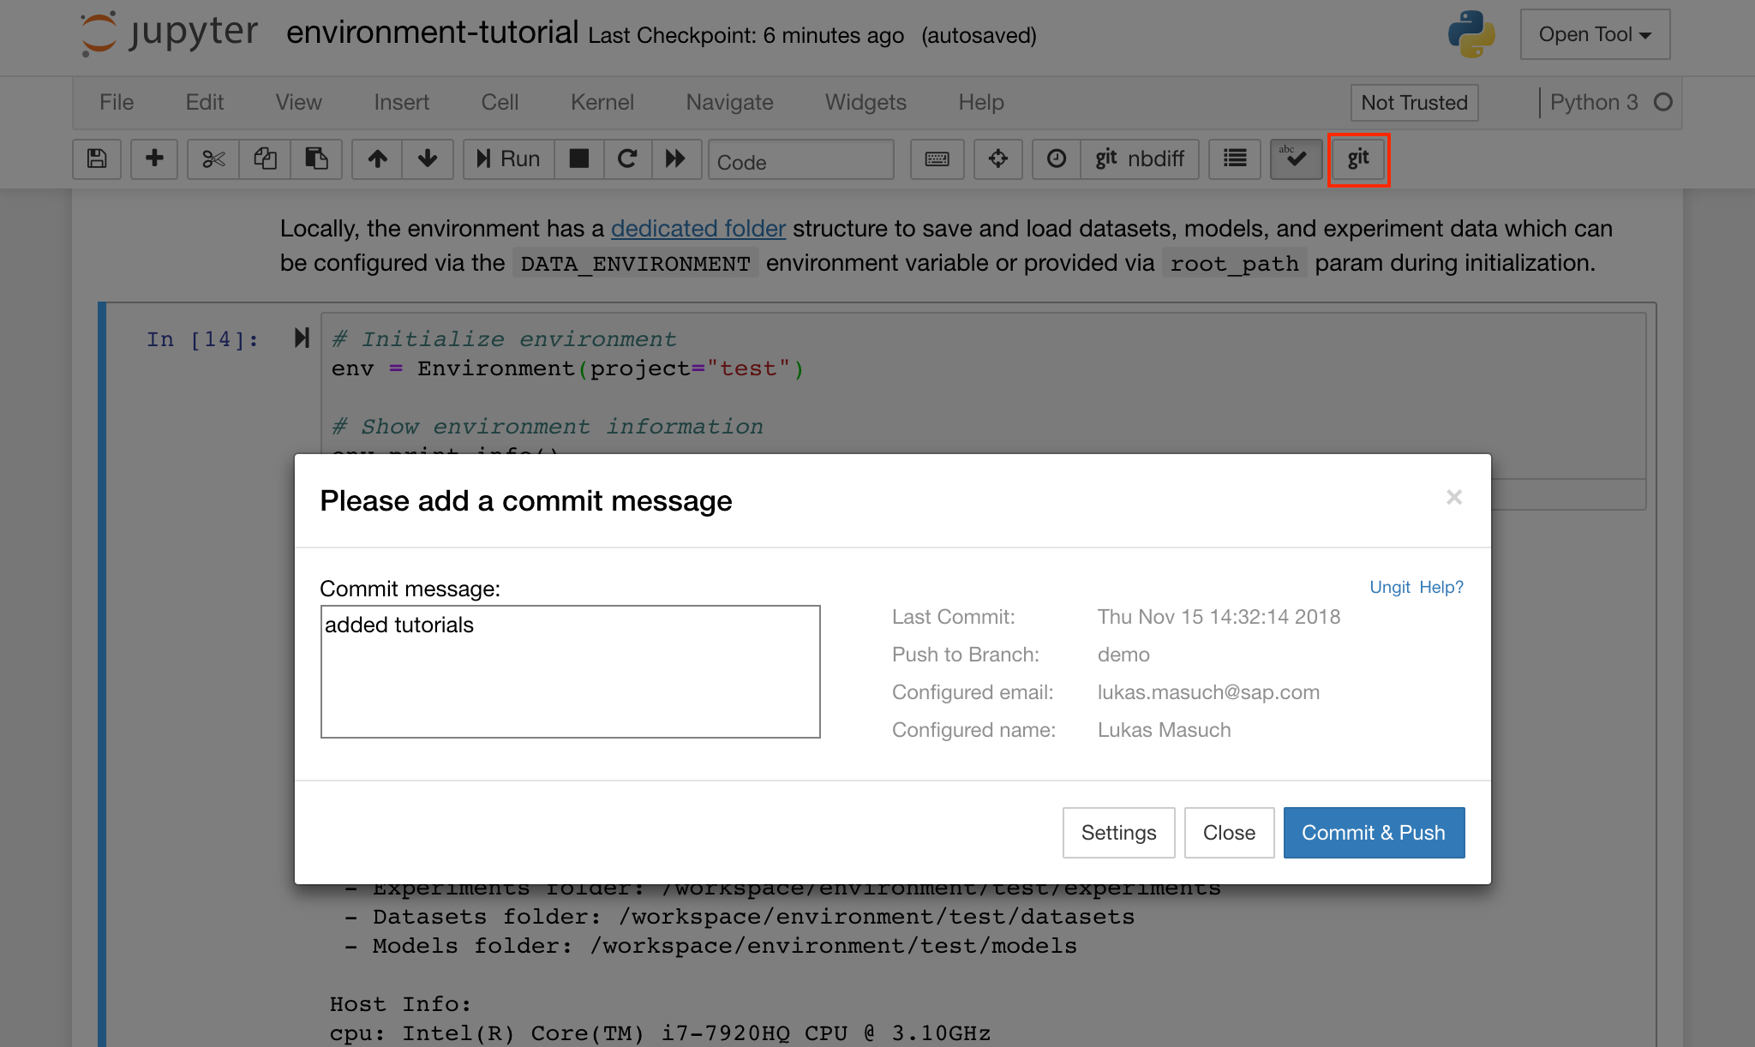Click into the commit message text box
The width and height of the screenshot is (1755, 1047).
coord(570,671)
